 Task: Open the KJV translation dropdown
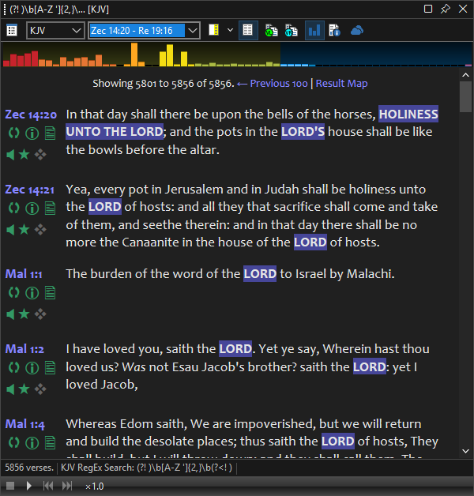coord(55,31)
